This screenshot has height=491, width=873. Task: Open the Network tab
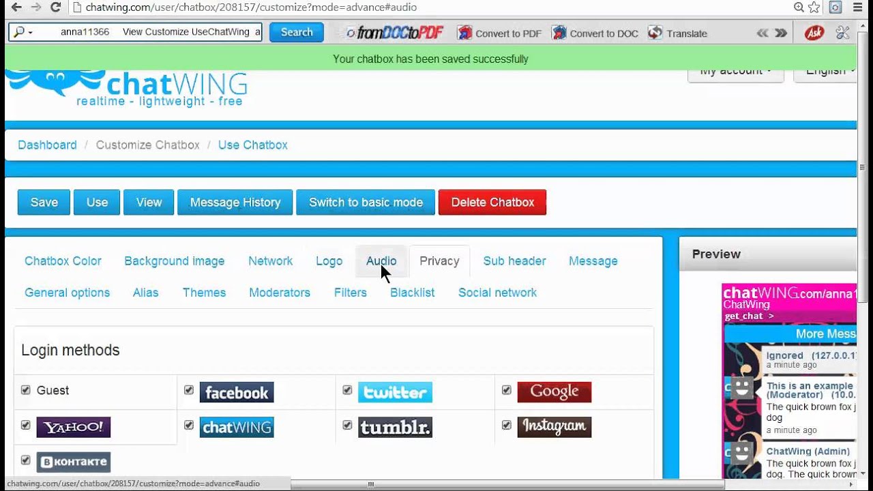tap(271, 261)
